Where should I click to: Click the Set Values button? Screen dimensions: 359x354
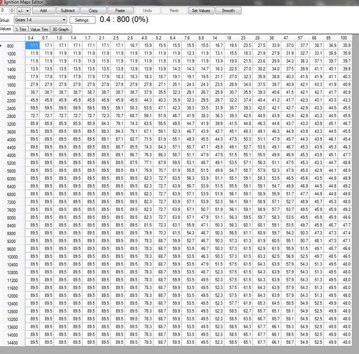click(201, 11)
